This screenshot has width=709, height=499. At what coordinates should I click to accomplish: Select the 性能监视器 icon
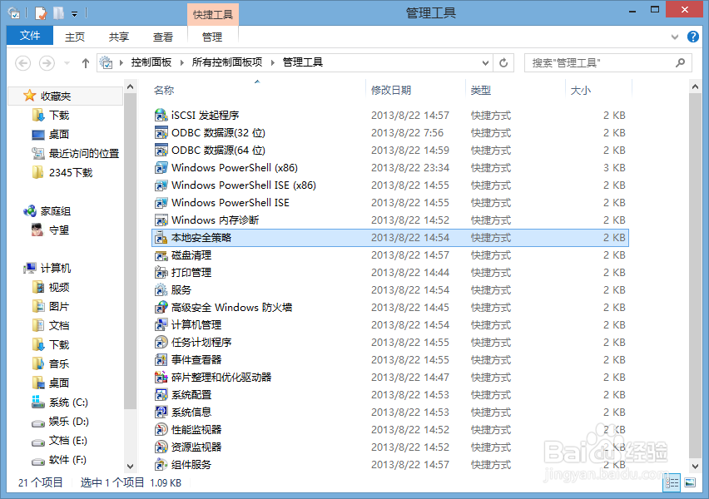coord(161,430)
